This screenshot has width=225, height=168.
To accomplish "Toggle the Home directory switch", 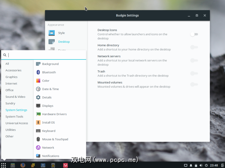I will 194,47.
